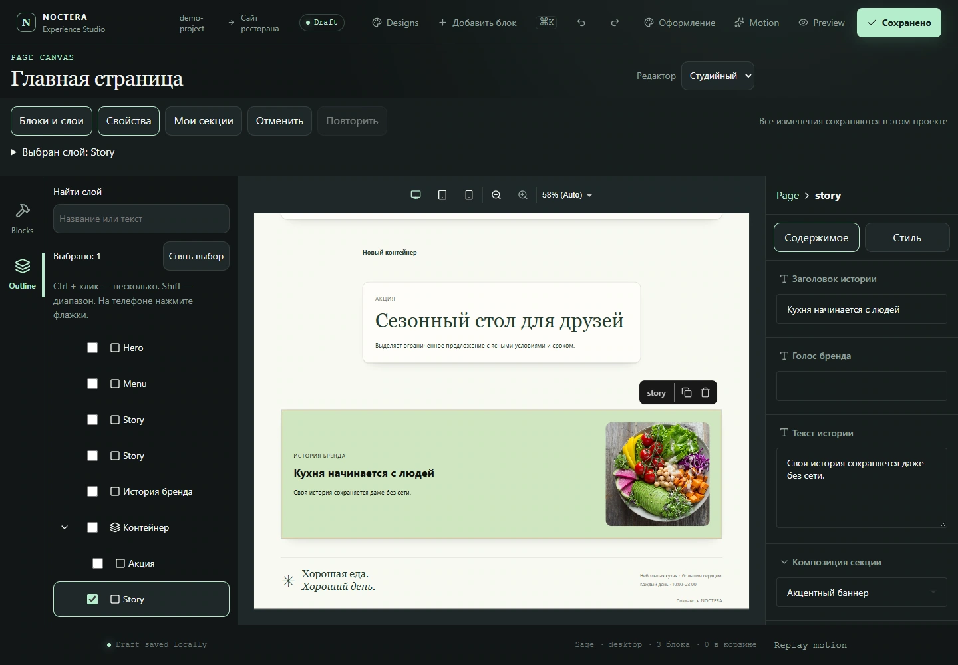Screen dimensions: 958x665
Task: Duplicate the selected story block
Action: pos(687,392)
